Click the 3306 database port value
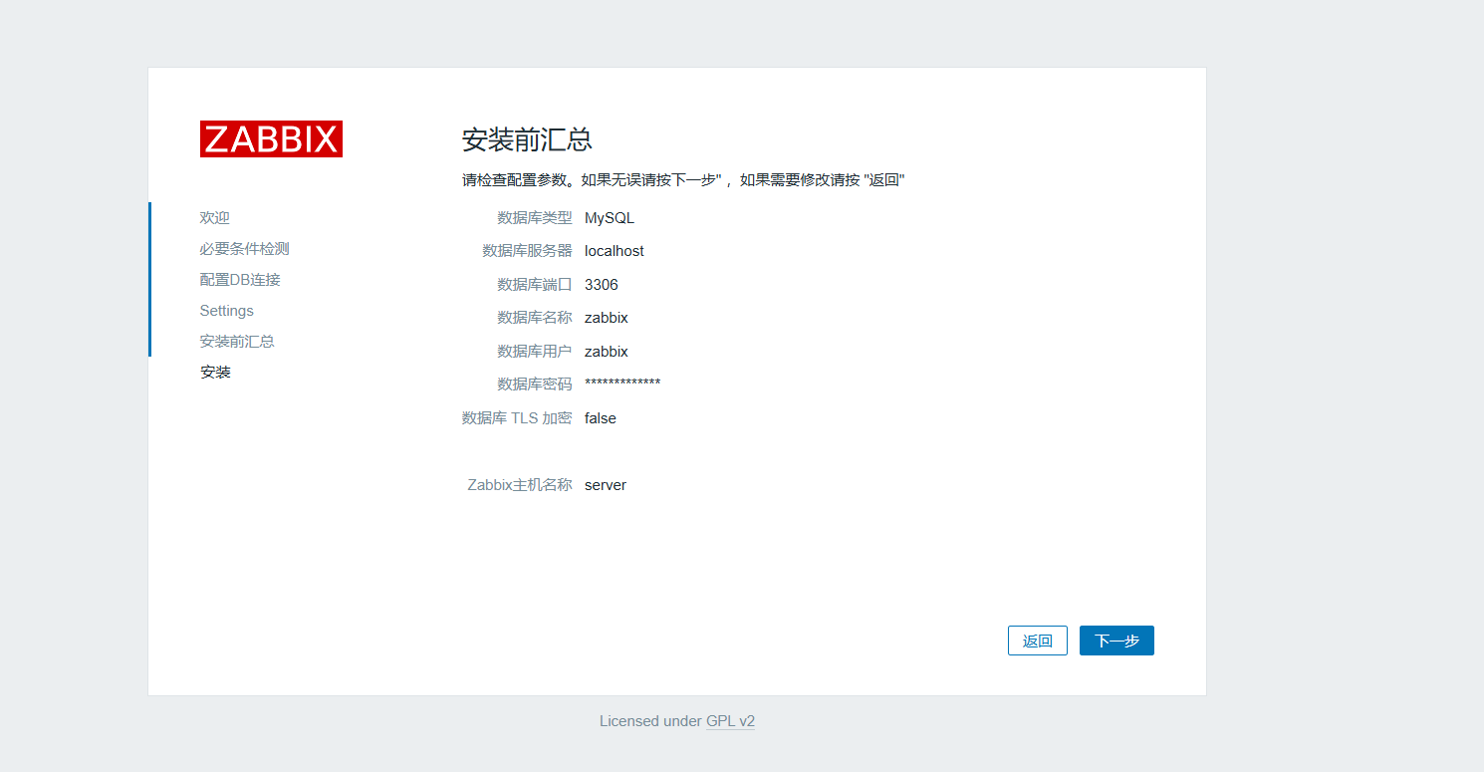 pyautogui.click(x=601, y=285)
